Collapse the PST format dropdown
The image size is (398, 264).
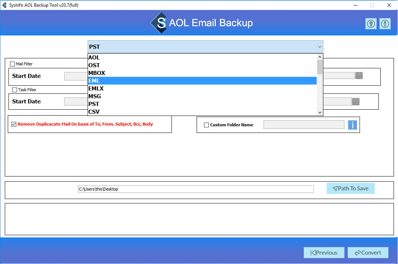click(x=319, y=47)
